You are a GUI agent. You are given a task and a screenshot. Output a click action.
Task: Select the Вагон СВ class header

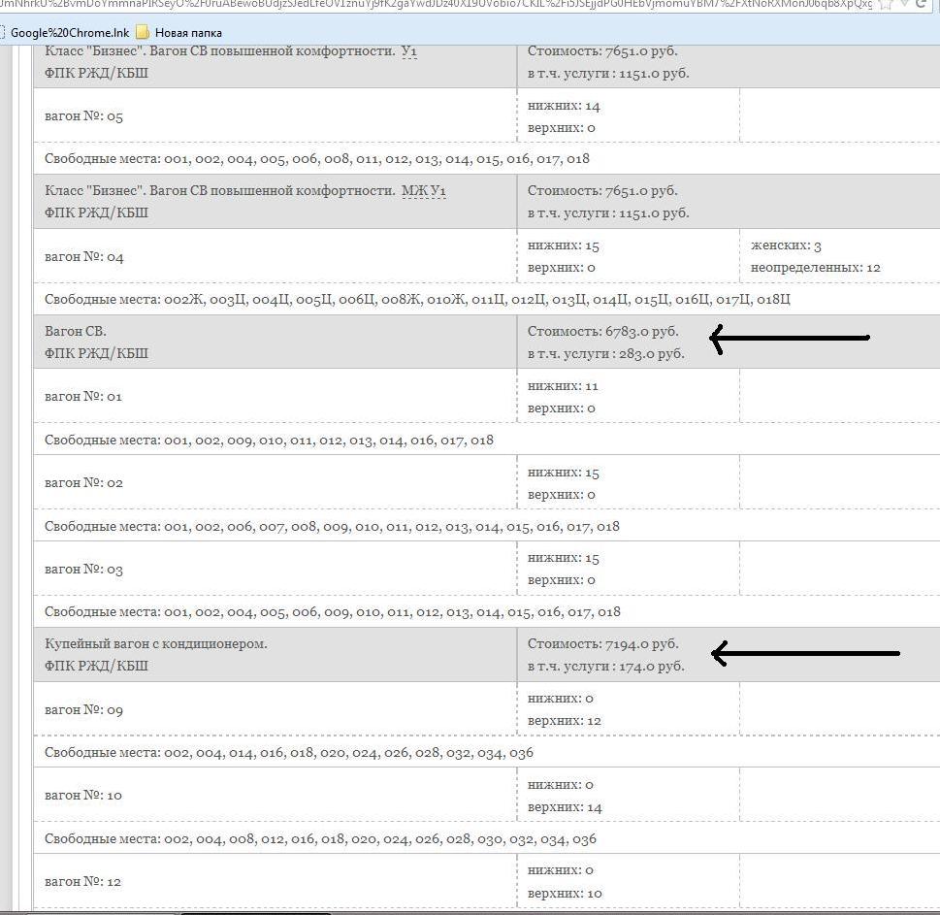[x=76, y=332]
